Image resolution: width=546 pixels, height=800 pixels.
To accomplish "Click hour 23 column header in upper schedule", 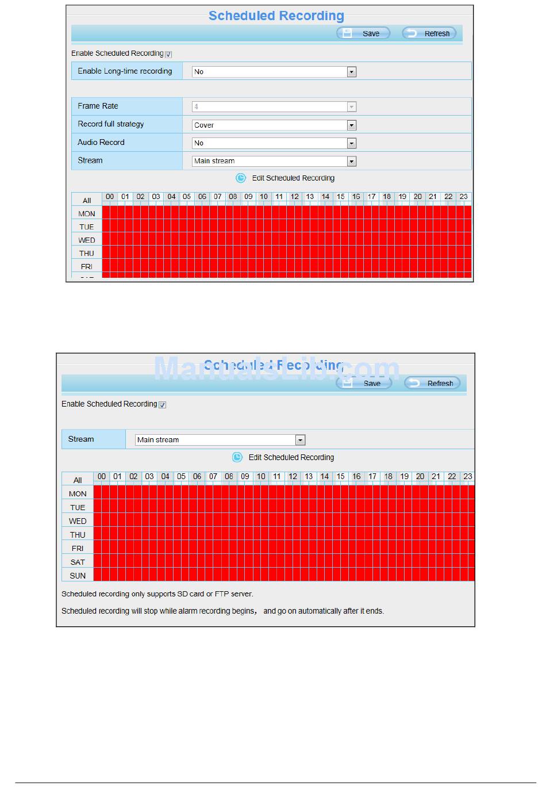I will click(464, 197).
